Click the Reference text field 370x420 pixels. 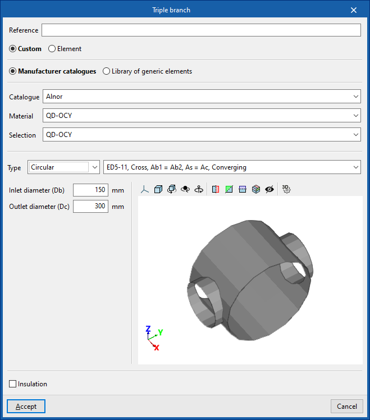201,30
